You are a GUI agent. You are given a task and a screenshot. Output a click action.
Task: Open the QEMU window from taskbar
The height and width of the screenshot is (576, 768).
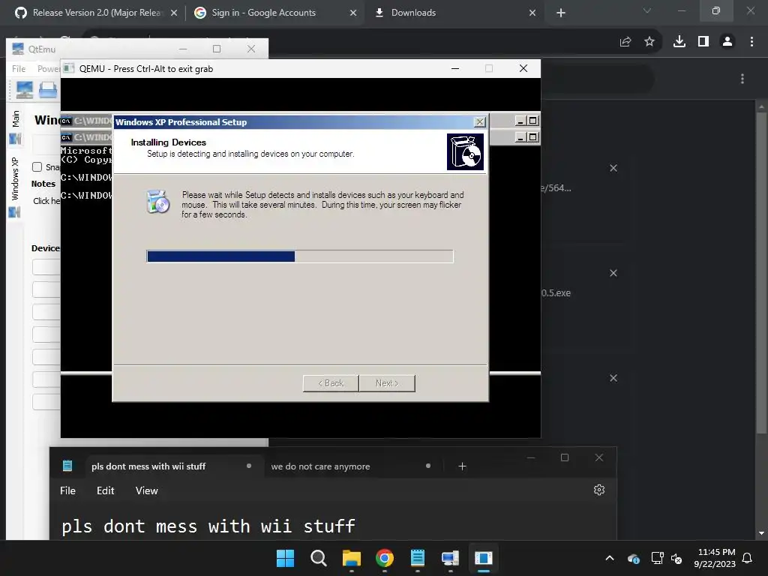484,558
